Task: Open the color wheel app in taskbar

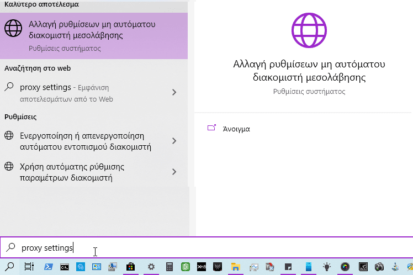Action: tap(345, 267)
